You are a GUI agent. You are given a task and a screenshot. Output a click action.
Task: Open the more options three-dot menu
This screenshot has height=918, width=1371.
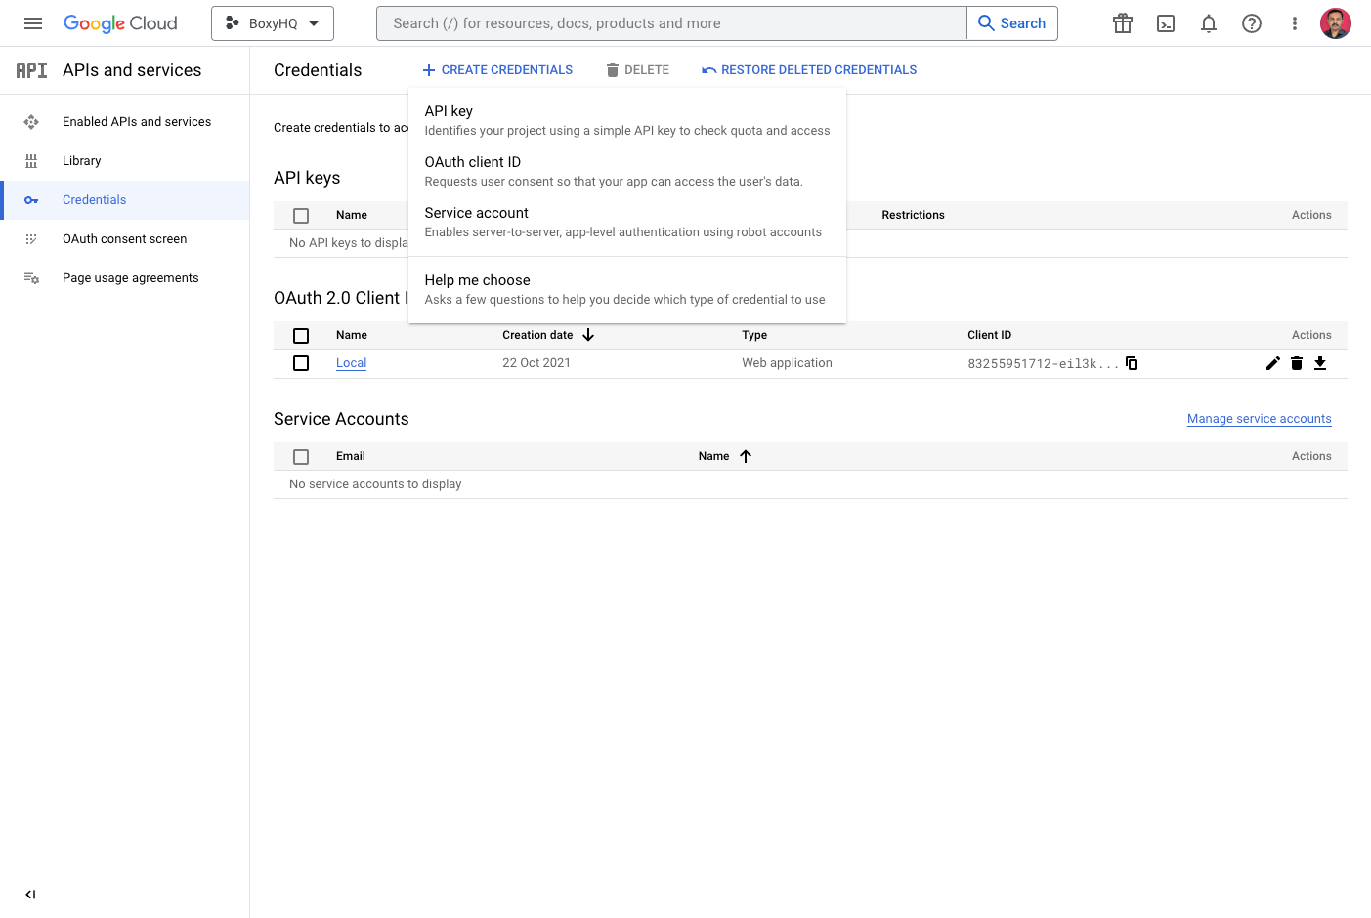tap(1294, 22)
